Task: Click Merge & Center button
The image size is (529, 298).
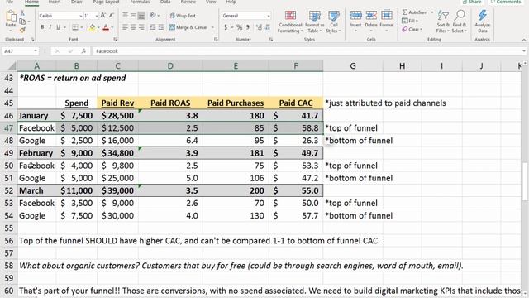Action: point(188,27)
